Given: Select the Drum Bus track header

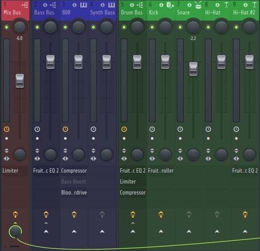Looking at the screenshot, I should coord(133,10).
